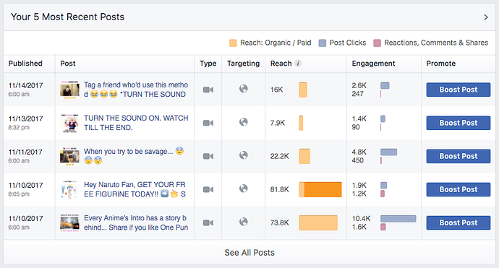Screen dimensions: 499x268
Task: Click the Engagement column header
Action: [373, 64]
